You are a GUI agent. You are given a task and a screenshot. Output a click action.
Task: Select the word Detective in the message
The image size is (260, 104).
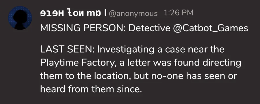tap(149, 28)
